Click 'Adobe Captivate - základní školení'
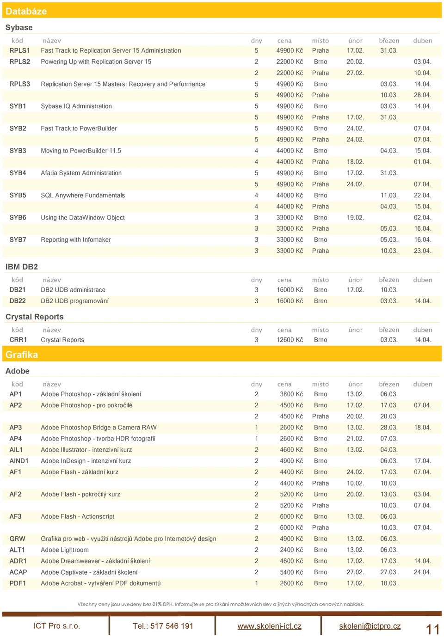Screen dimensions: 444x637 click(89, 572)
